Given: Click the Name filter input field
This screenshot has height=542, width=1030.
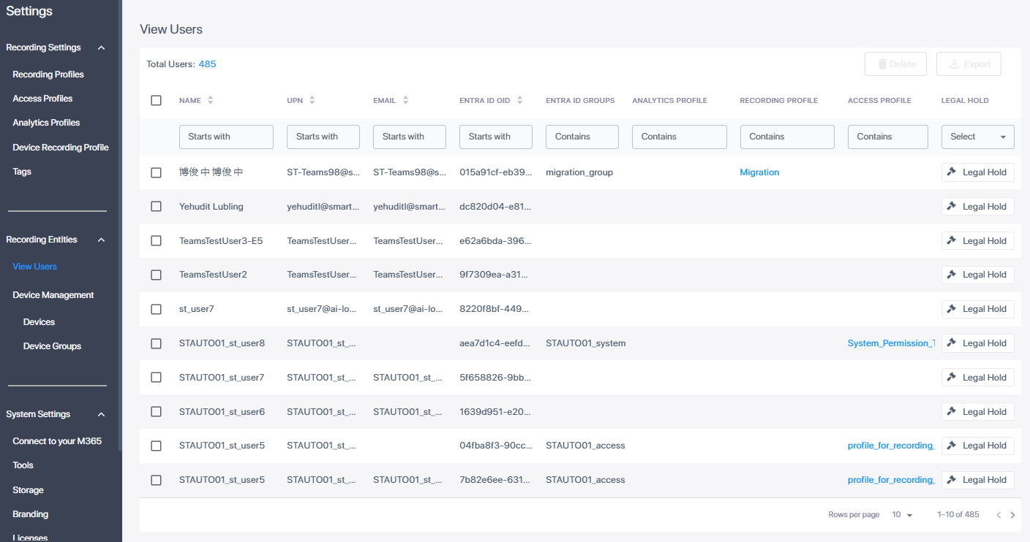Looking at the screenshot, I should (226, 137).
